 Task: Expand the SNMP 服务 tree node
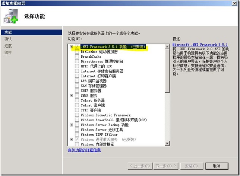click(x=71, y=96)
